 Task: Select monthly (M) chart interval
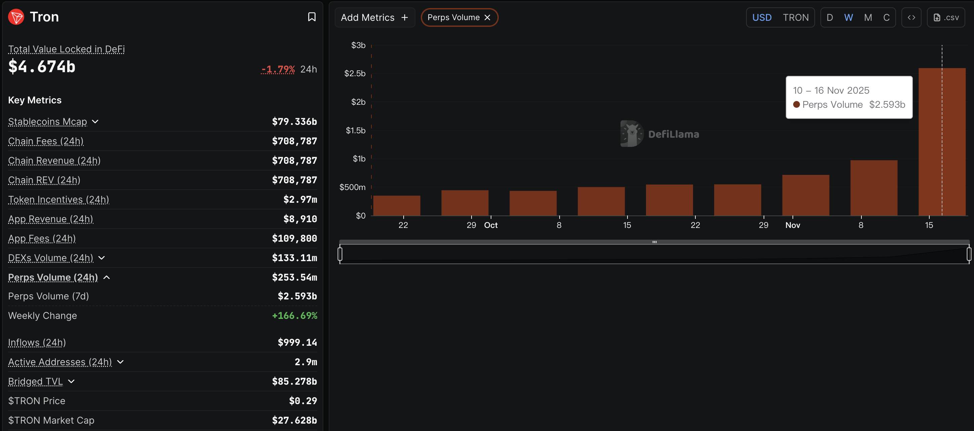pyautogui.click(x=868, y=17)
